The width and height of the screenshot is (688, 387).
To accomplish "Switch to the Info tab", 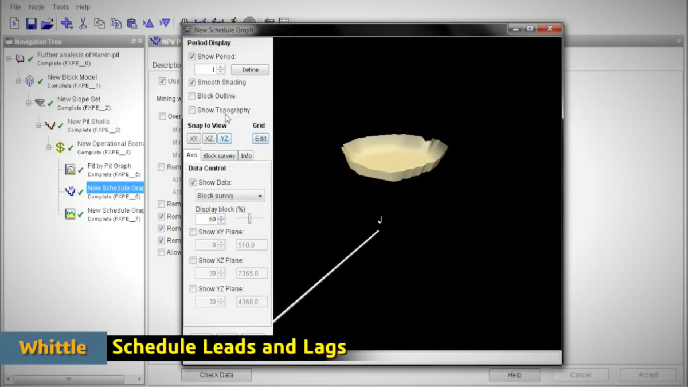I will click(x=246, y=155).
